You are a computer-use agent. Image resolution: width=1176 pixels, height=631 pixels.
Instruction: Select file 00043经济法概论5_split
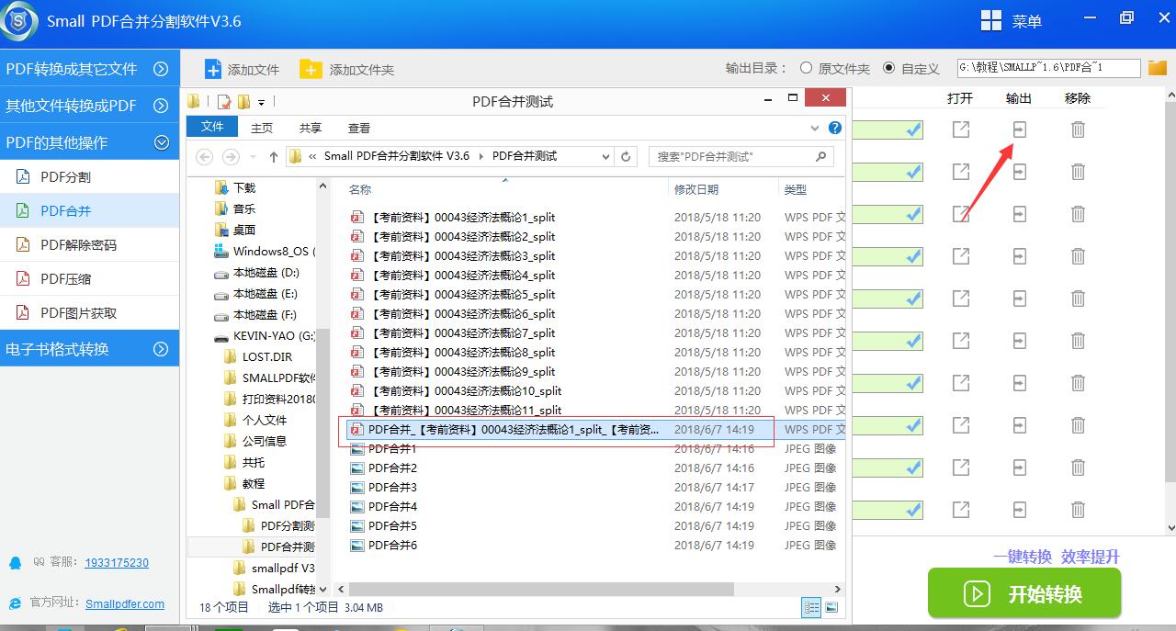(454, 295)
